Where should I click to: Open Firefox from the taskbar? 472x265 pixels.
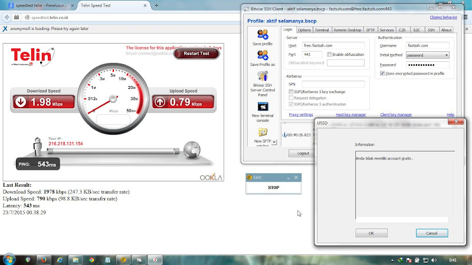44,260
